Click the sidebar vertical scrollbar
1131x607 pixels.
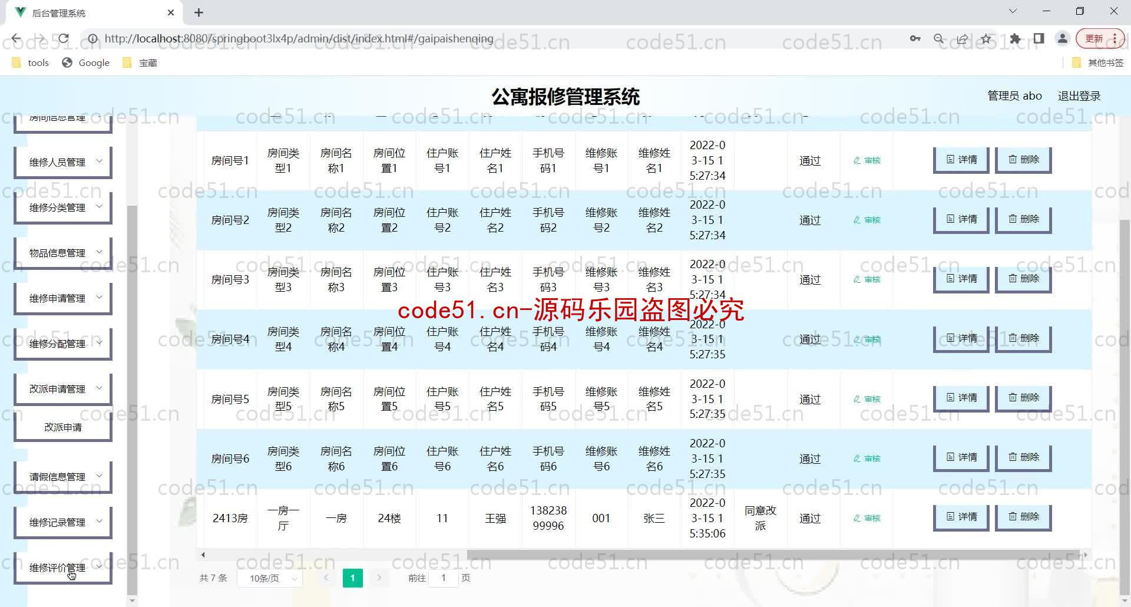[132, 401]
